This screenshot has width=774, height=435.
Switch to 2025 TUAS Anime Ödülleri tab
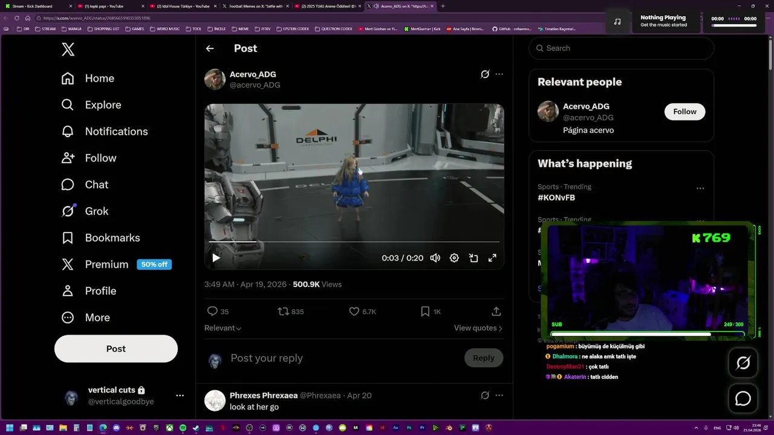(x=328, y=6)
